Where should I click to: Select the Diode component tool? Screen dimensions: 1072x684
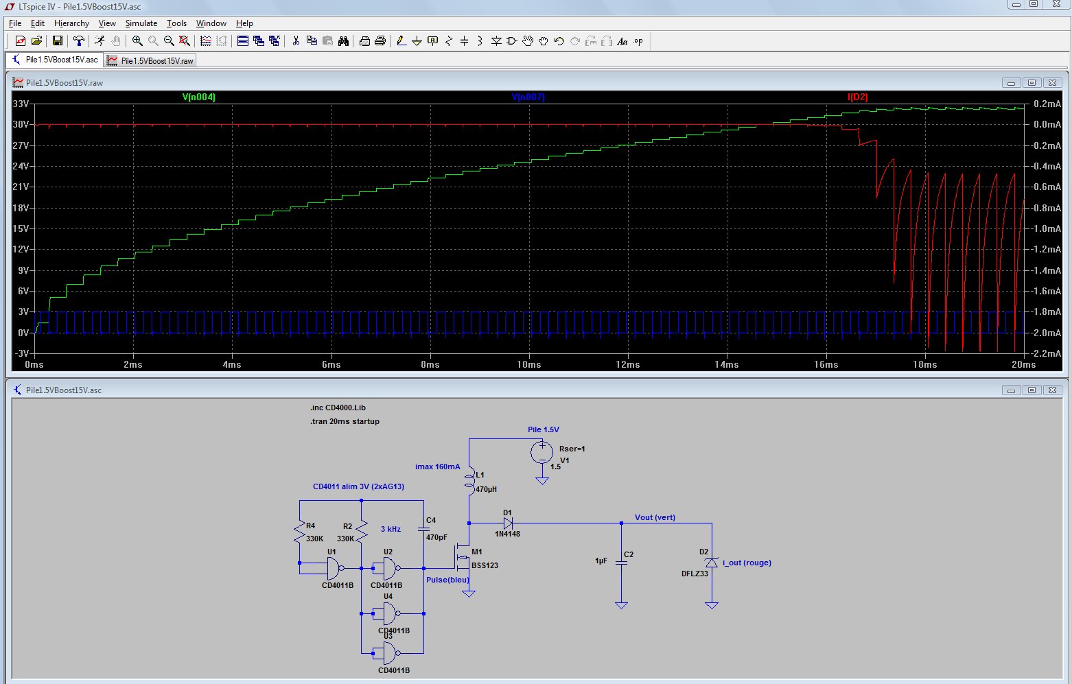pos(496,41)
